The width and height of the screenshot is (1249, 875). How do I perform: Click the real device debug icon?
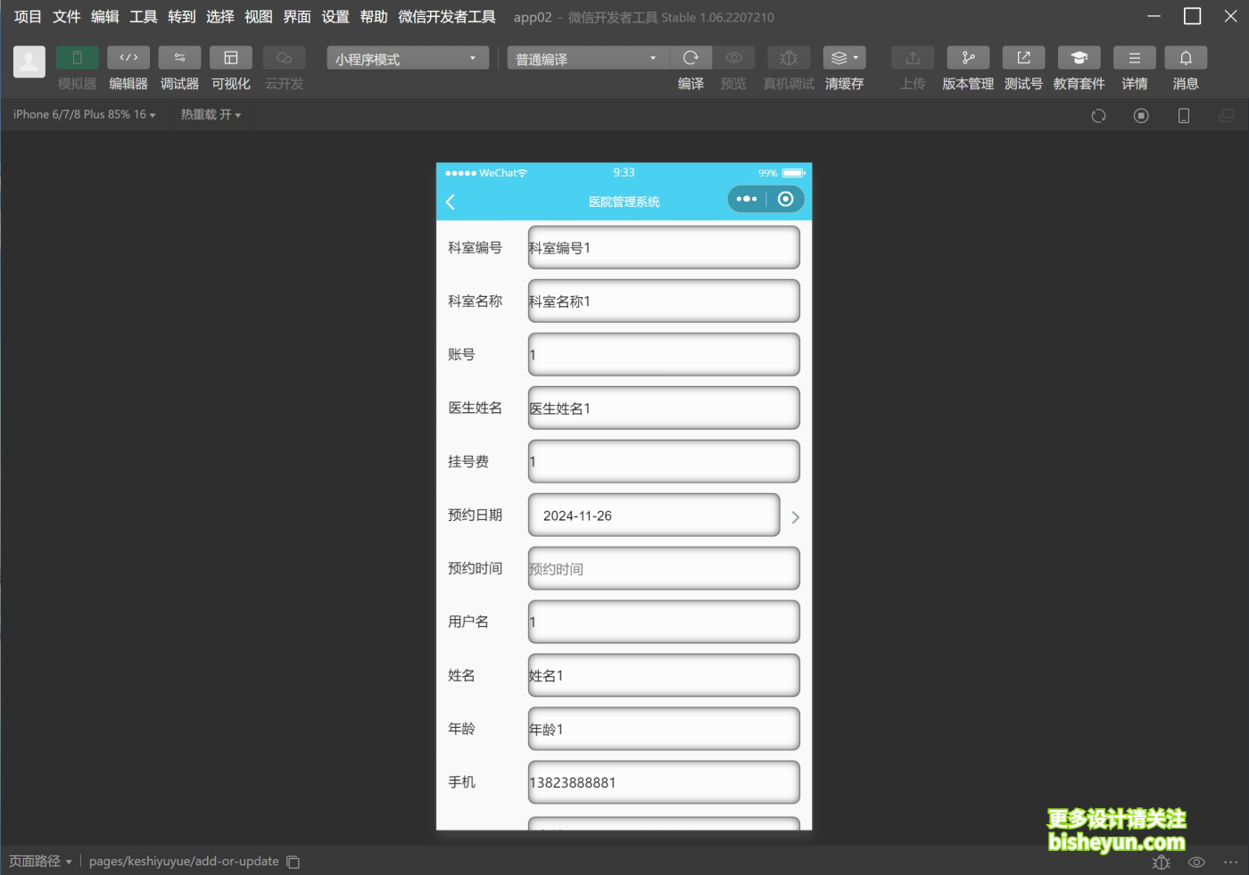[x=789, y=58]
